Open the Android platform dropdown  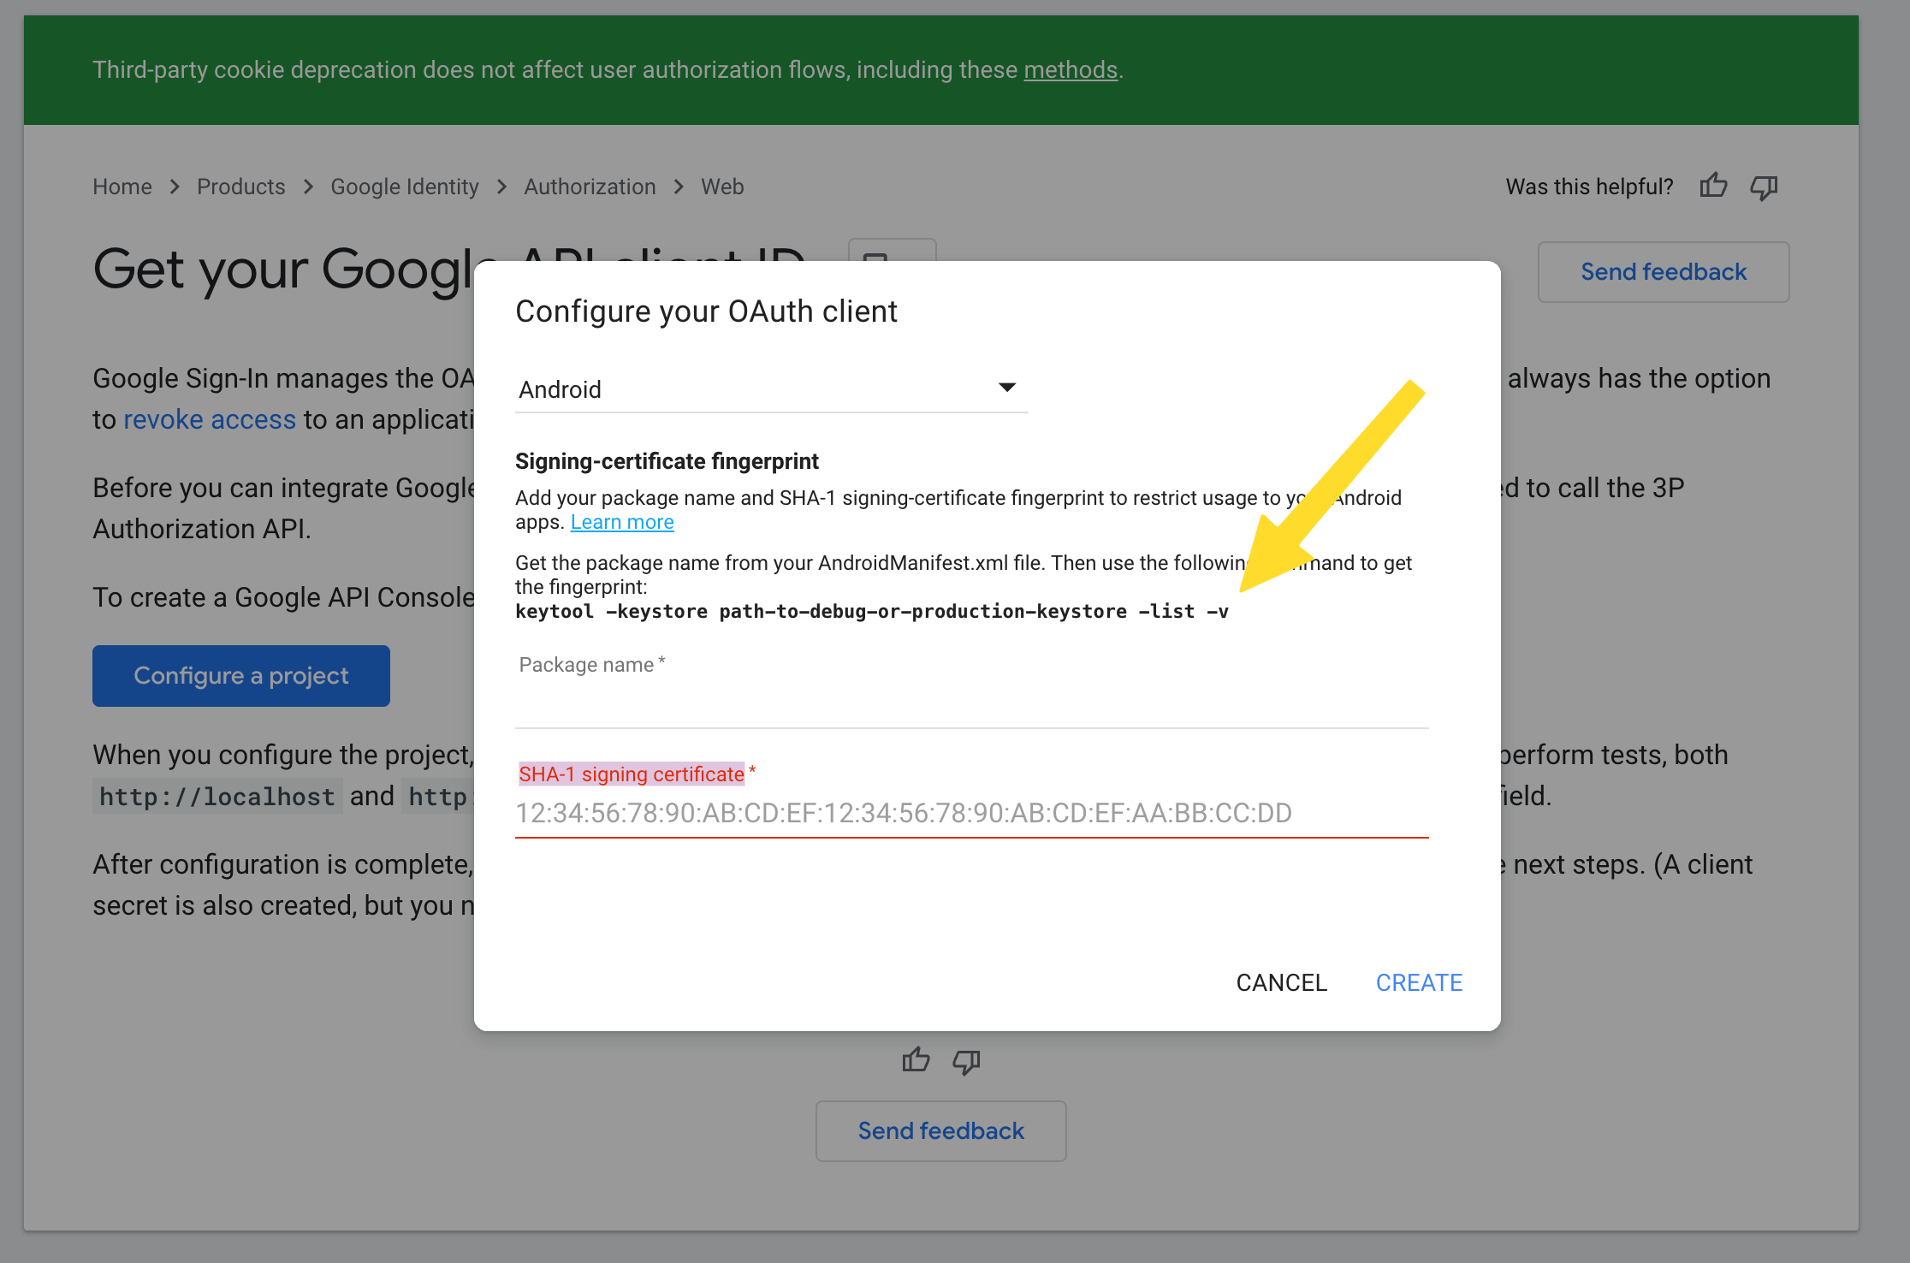coord(771,389)
